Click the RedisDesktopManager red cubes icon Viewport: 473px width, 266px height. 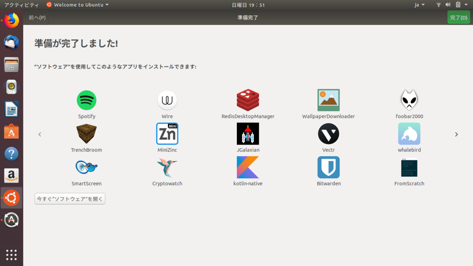tap(248, 100)
